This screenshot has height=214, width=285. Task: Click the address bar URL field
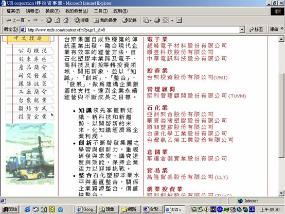click(133, 30)
